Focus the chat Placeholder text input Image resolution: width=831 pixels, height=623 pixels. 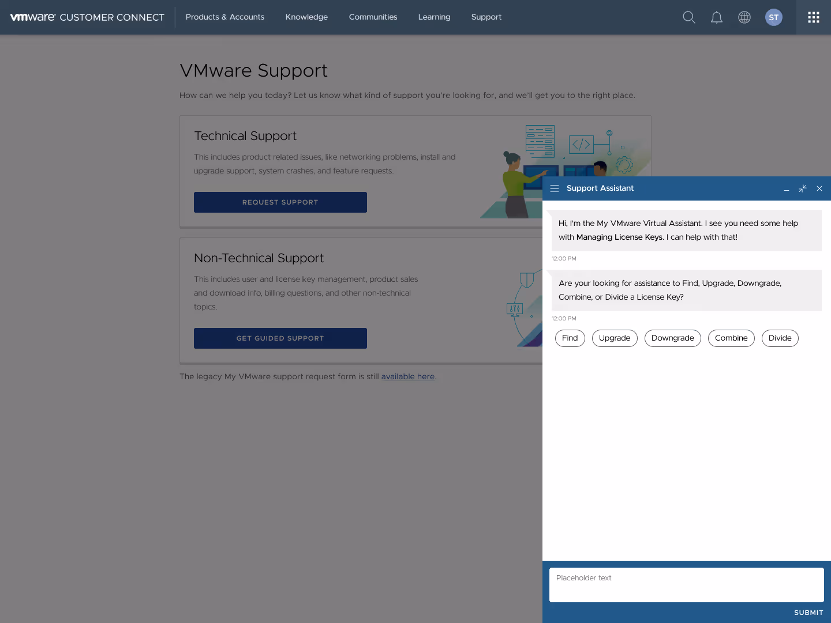pos(687,585)
